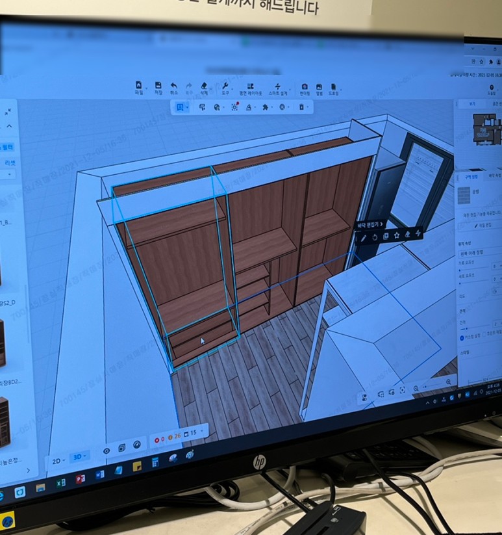Switch to the 보기 tab
Screen dimensions: 502x535
pos(472,104)
